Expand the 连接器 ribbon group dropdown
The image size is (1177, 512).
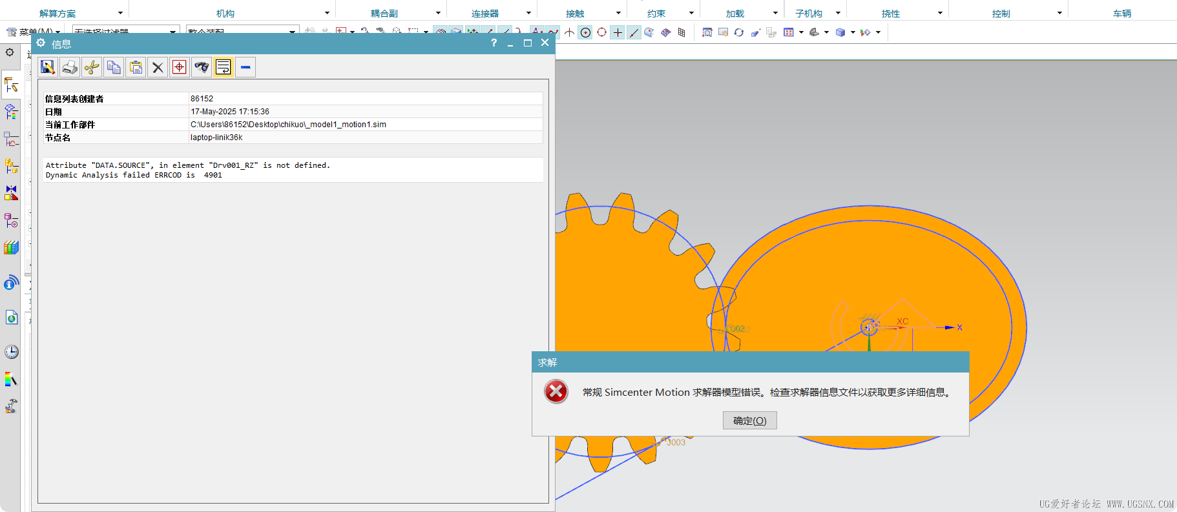click(x=528, y=13)
